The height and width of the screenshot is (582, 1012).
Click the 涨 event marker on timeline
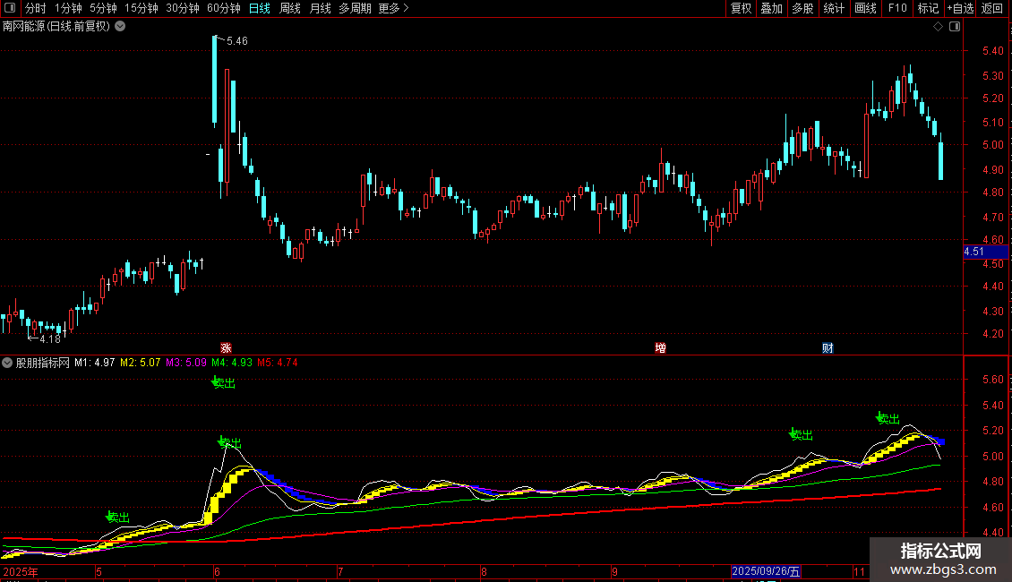pyautogui.click(x=226, y=347)
